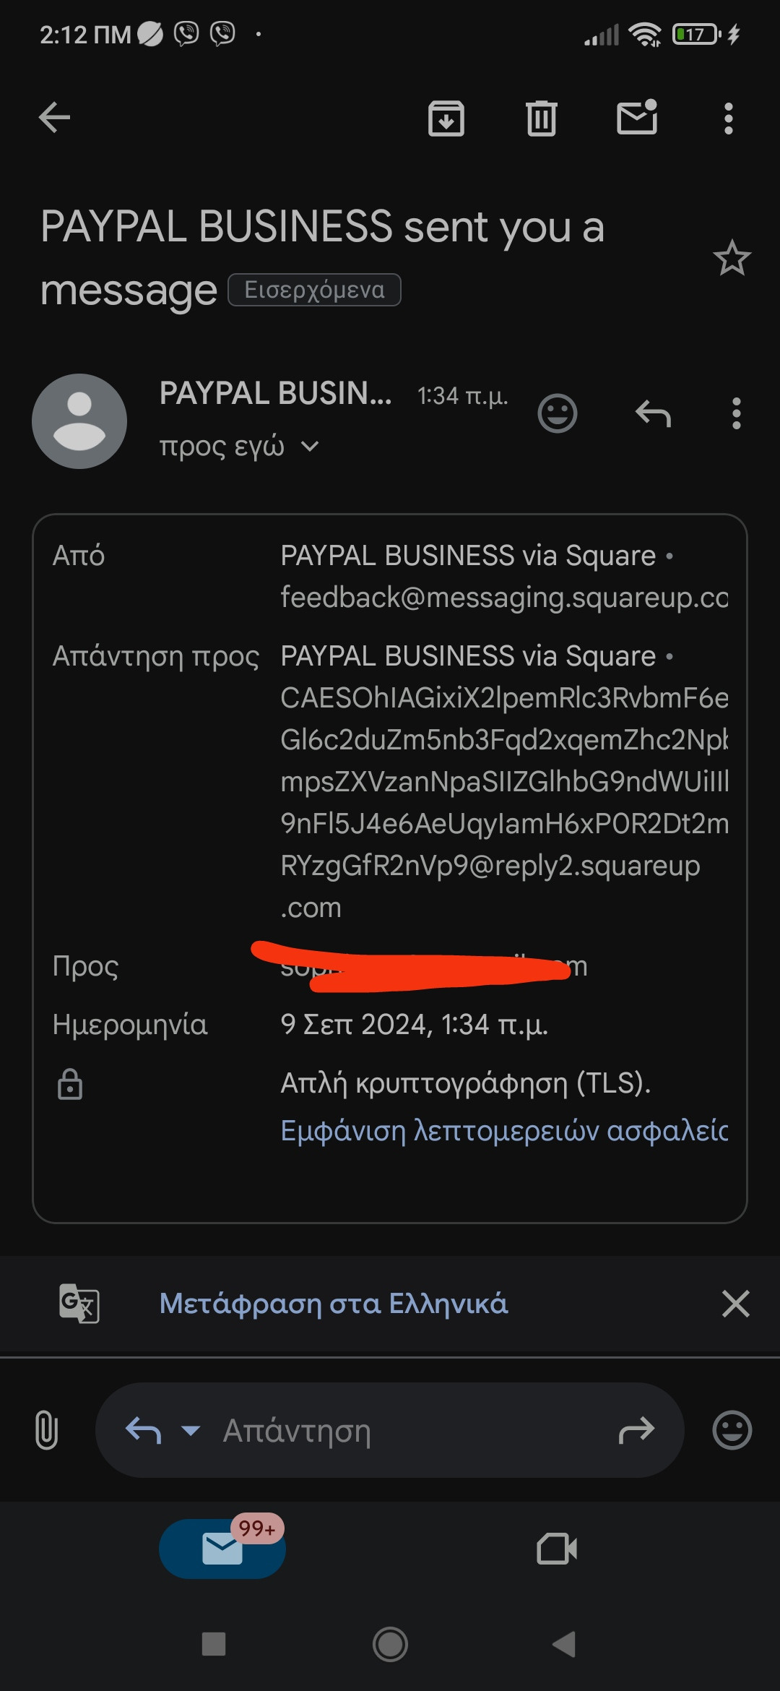Open the message's three-dot options menu

[736, 413]
